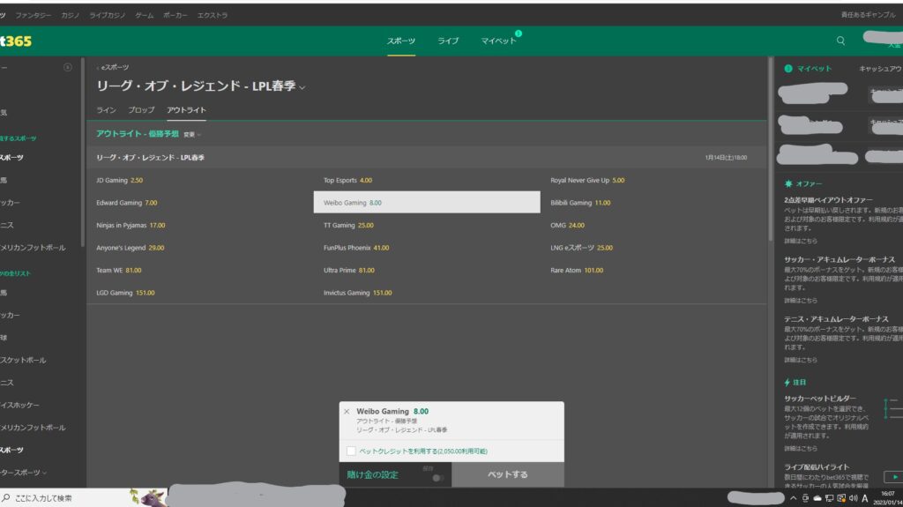The image size is (903, 507).
Task: Open the OneDrive cloud tray icon
Action: tap(817, 498)
